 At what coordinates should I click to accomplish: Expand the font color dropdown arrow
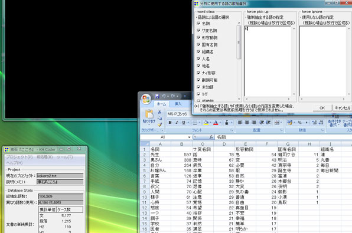pyautogui.click(x=220, y=123)
